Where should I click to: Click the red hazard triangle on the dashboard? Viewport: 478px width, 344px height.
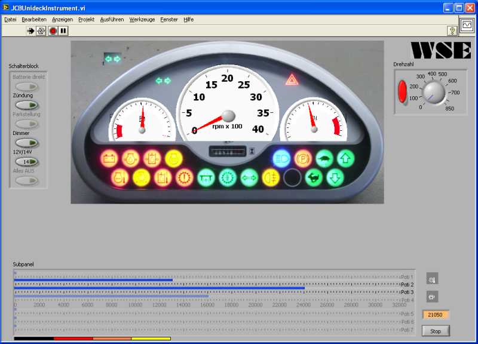292,80
